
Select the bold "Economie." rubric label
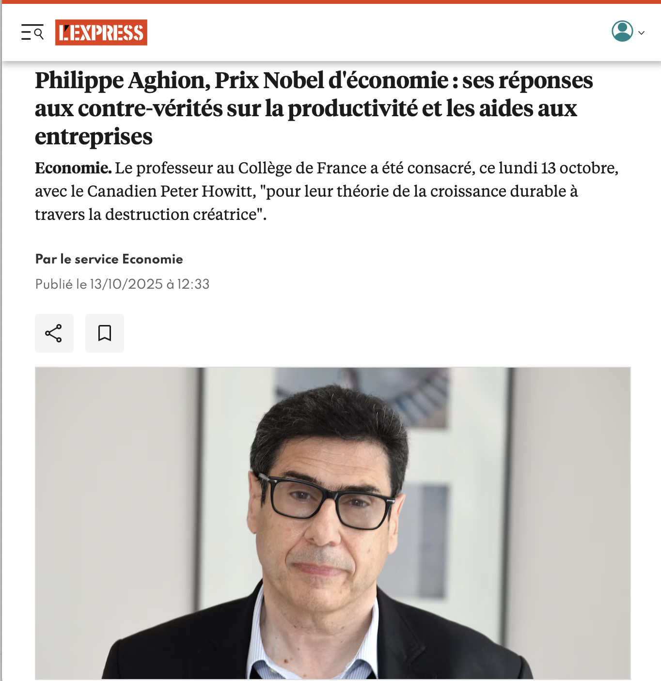tap(73, 168)
